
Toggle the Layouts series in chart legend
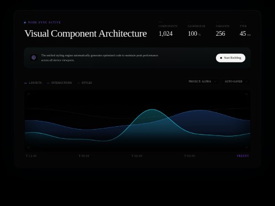pyautogui.click(x=35, y=83)
